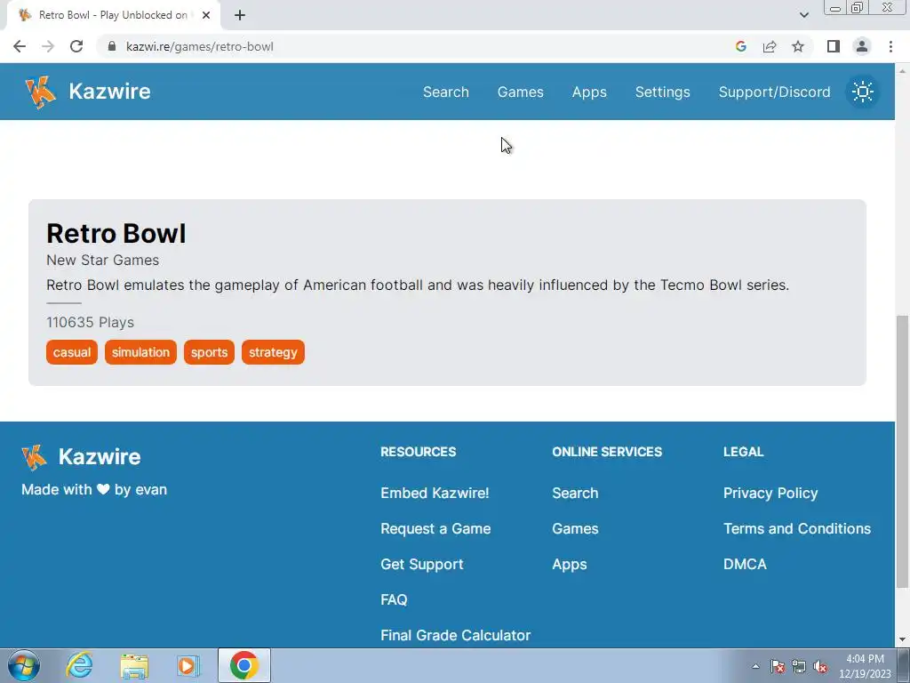910x683 pixels.
Task: Click the Kazwire logo in header
Action: [x=88, y=92]
